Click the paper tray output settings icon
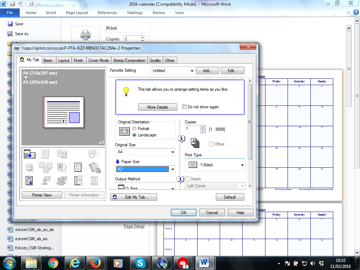This screenshot has height=270, width=360. click(x=30, y=154)
